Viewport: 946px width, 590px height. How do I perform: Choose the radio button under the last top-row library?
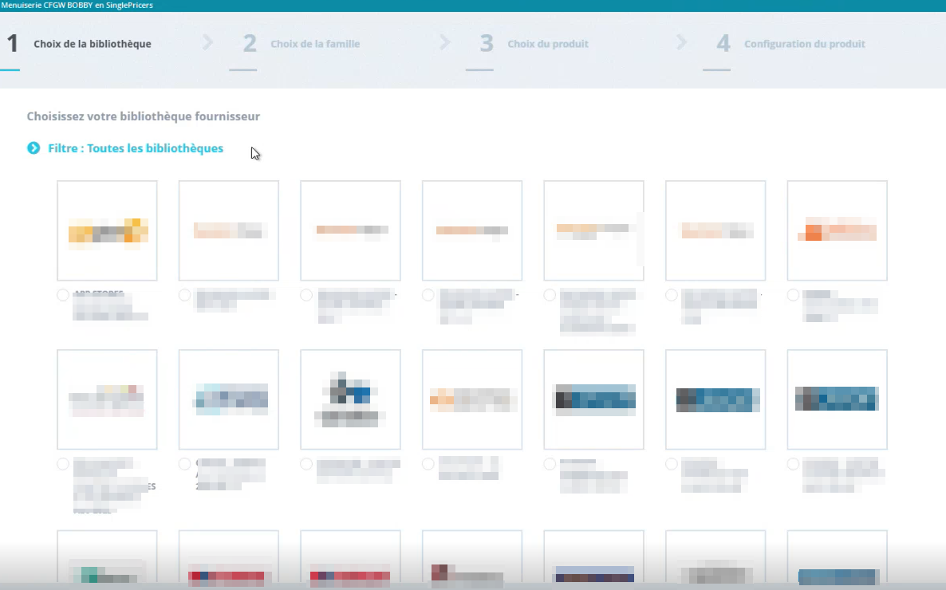pos(793,295)
